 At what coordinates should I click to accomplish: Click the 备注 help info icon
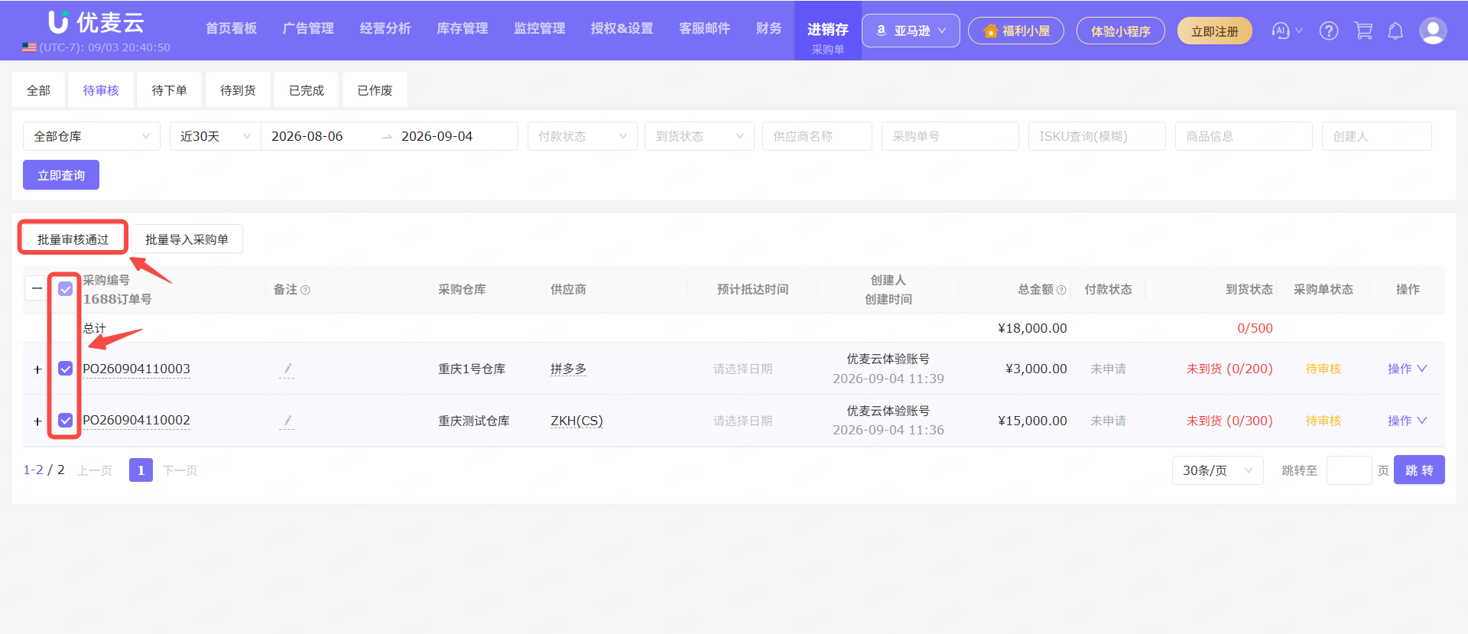point(306,290)
